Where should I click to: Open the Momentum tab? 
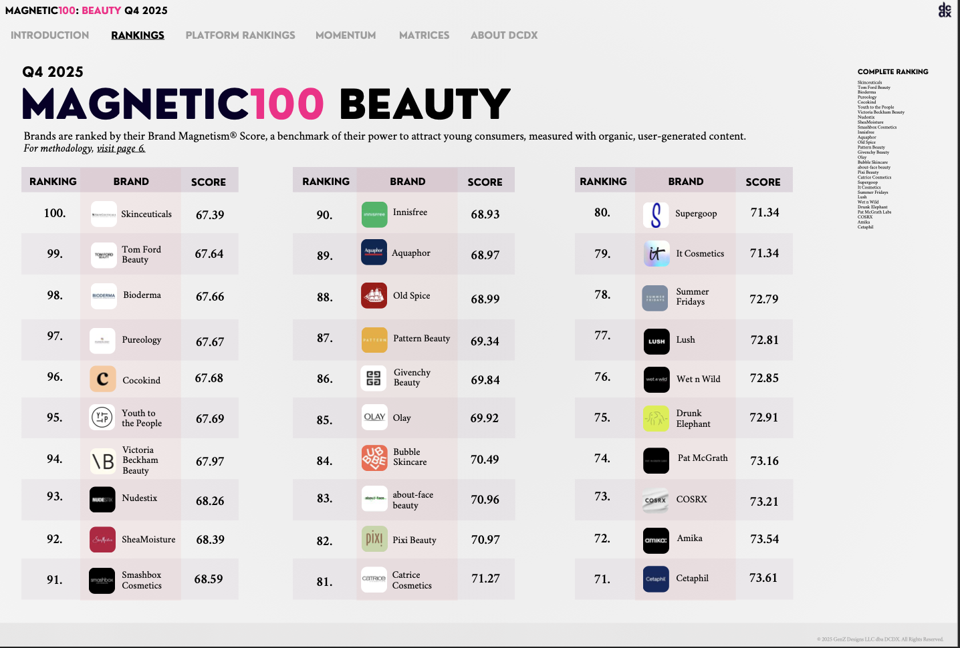[346, 35]
